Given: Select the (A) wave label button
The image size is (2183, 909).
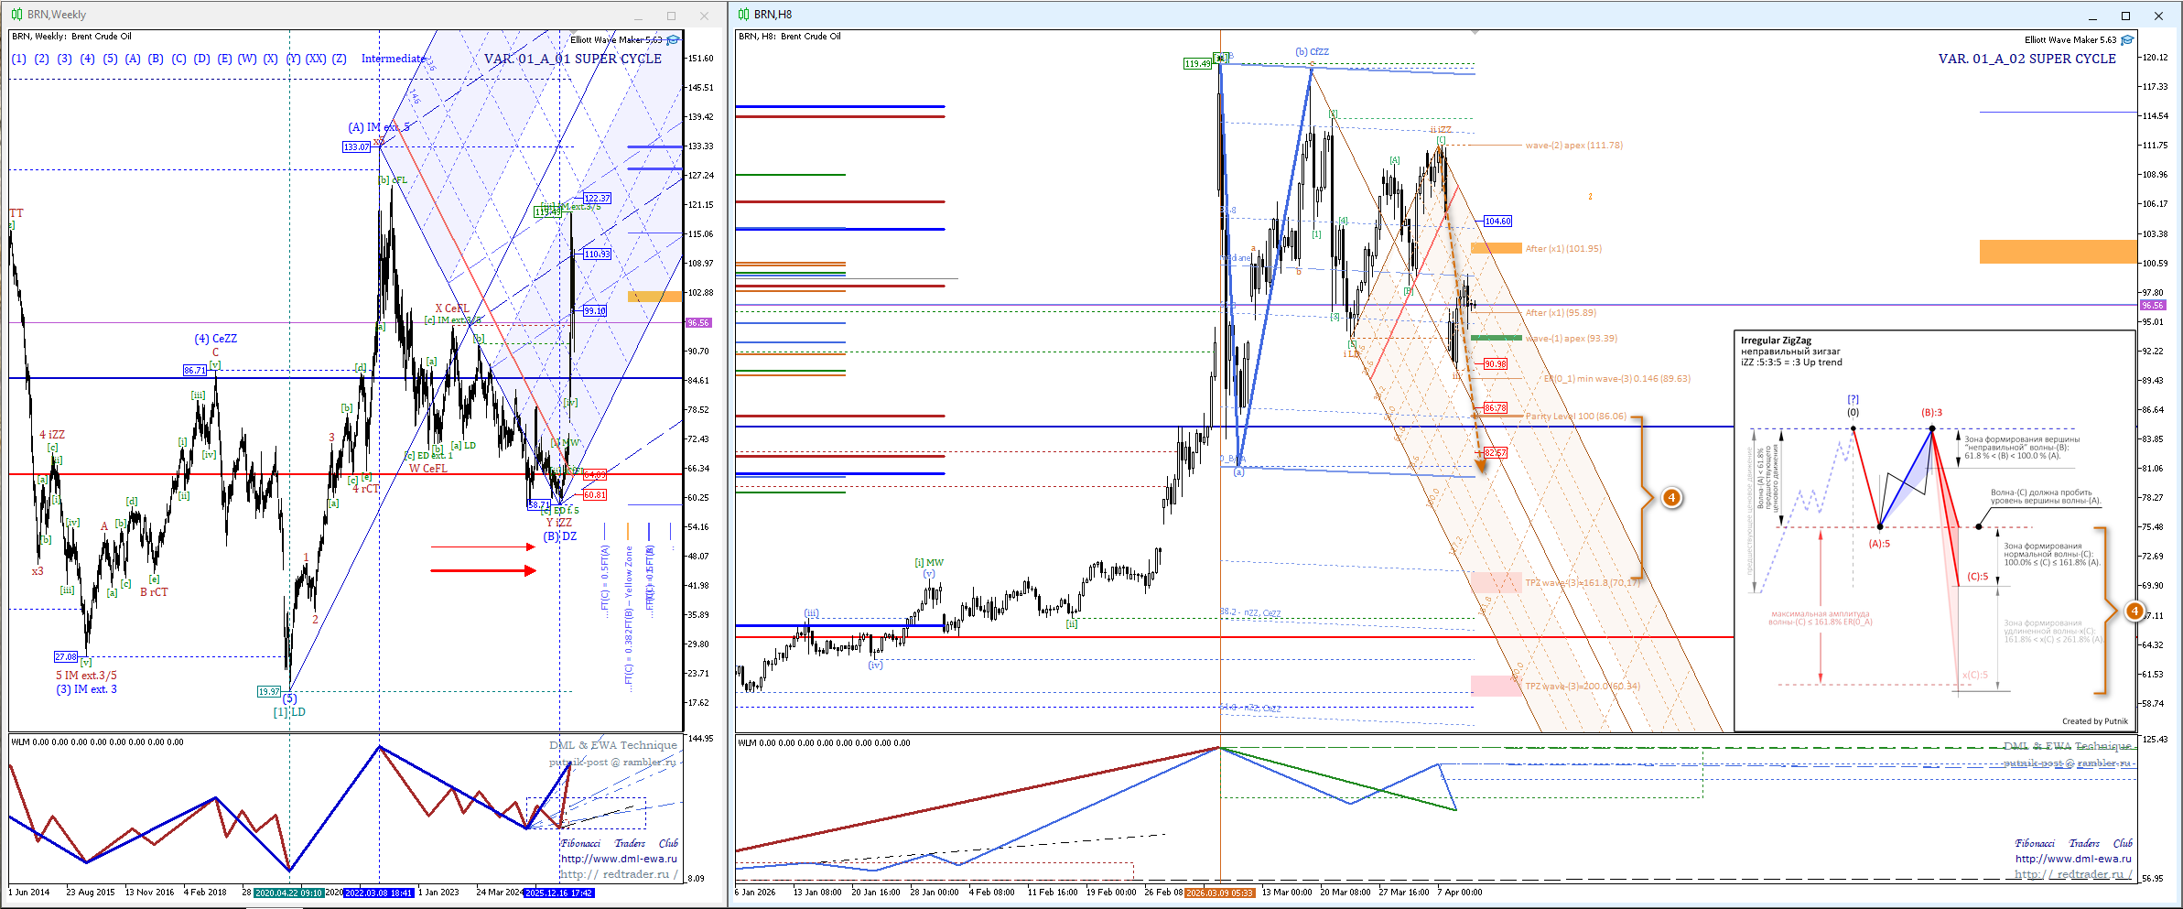Looking at the screenshot, I should (x=133, y=59).
